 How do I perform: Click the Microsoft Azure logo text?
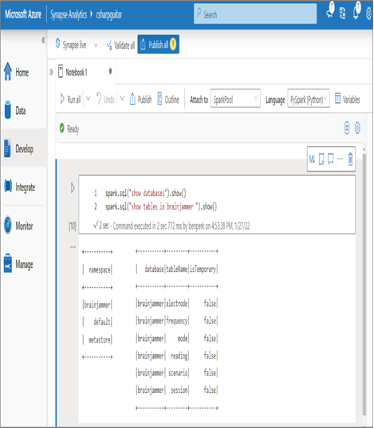pyautogui.click(x=23, y=14)
